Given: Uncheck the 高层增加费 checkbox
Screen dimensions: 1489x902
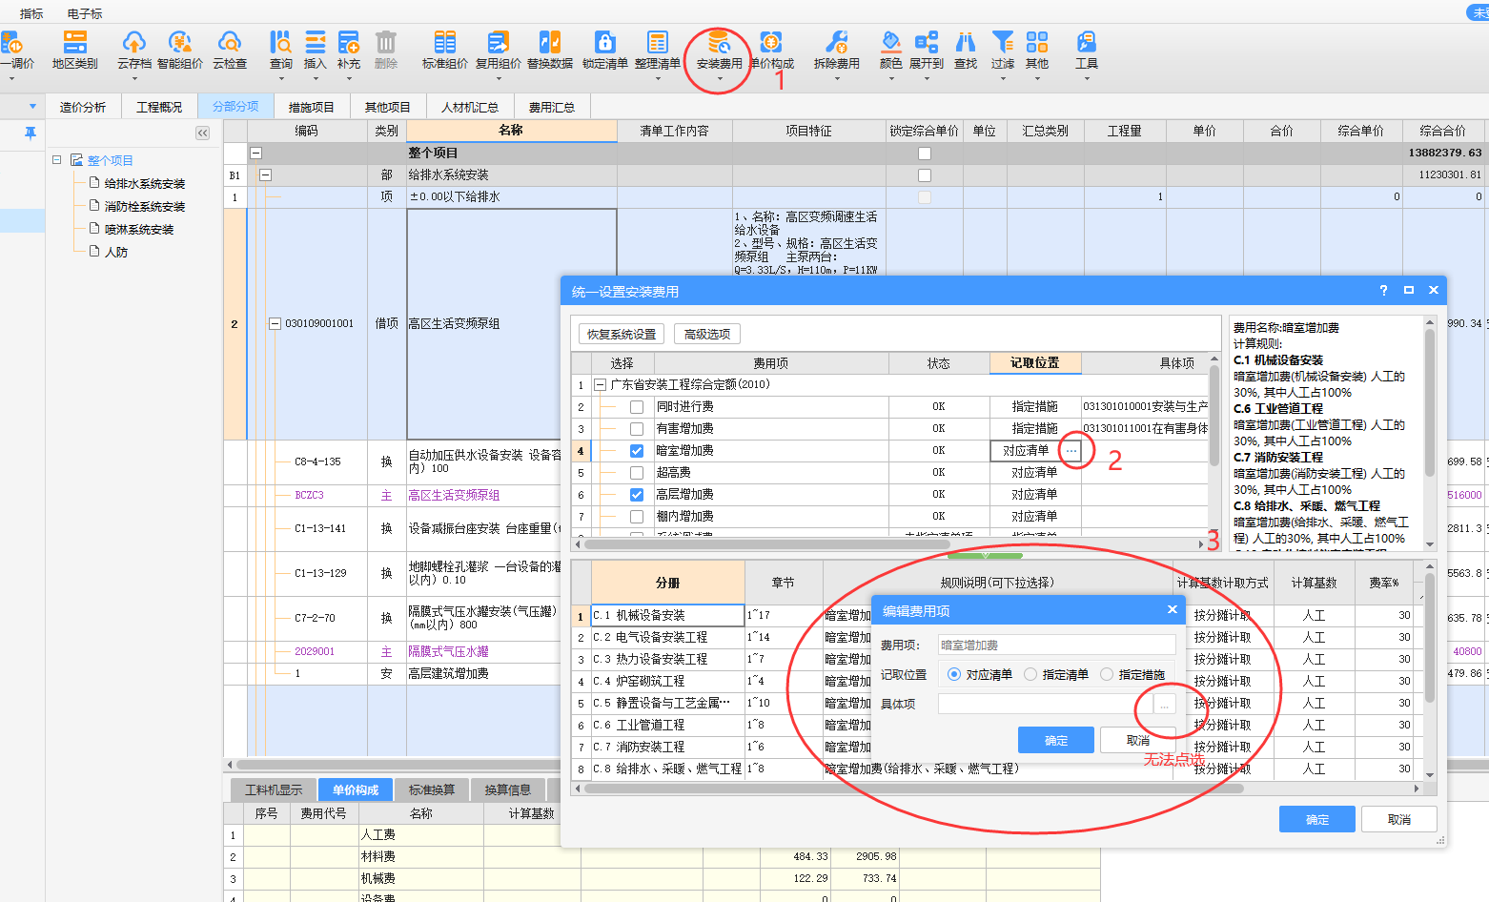Looking at the screenshot, I should point(637,495).
